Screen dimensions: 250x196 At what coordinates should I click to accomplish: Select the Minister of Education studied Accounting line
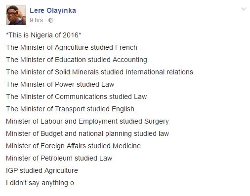click(77, 60)
